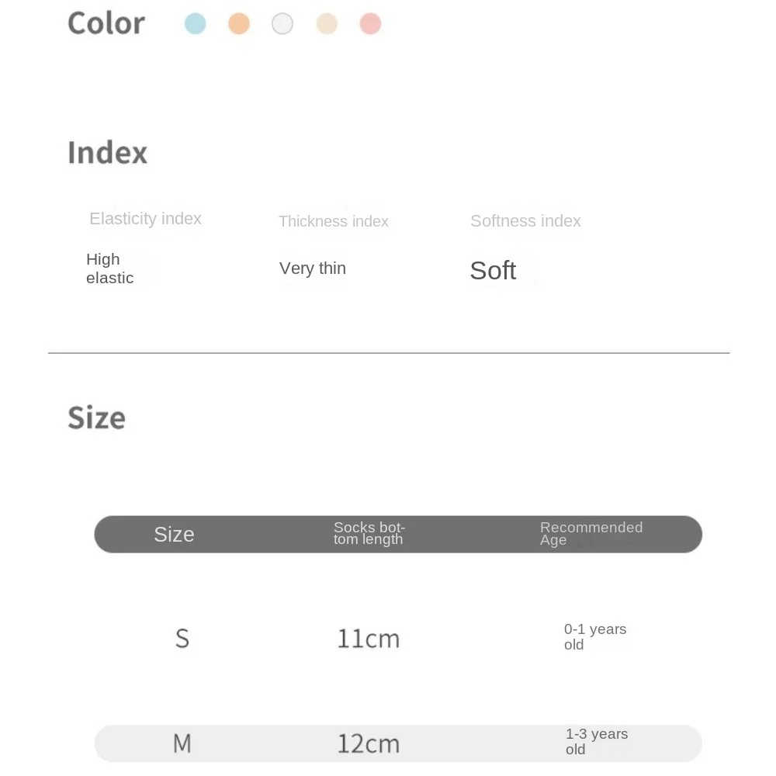Viewport: 776px width, 776px height.
Task: Select the Thickness index label
Action: (x=334, y=222)
